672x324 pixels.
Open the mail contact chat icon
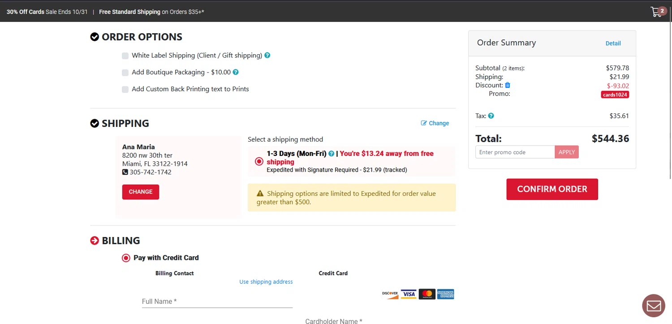click(654, 306)
